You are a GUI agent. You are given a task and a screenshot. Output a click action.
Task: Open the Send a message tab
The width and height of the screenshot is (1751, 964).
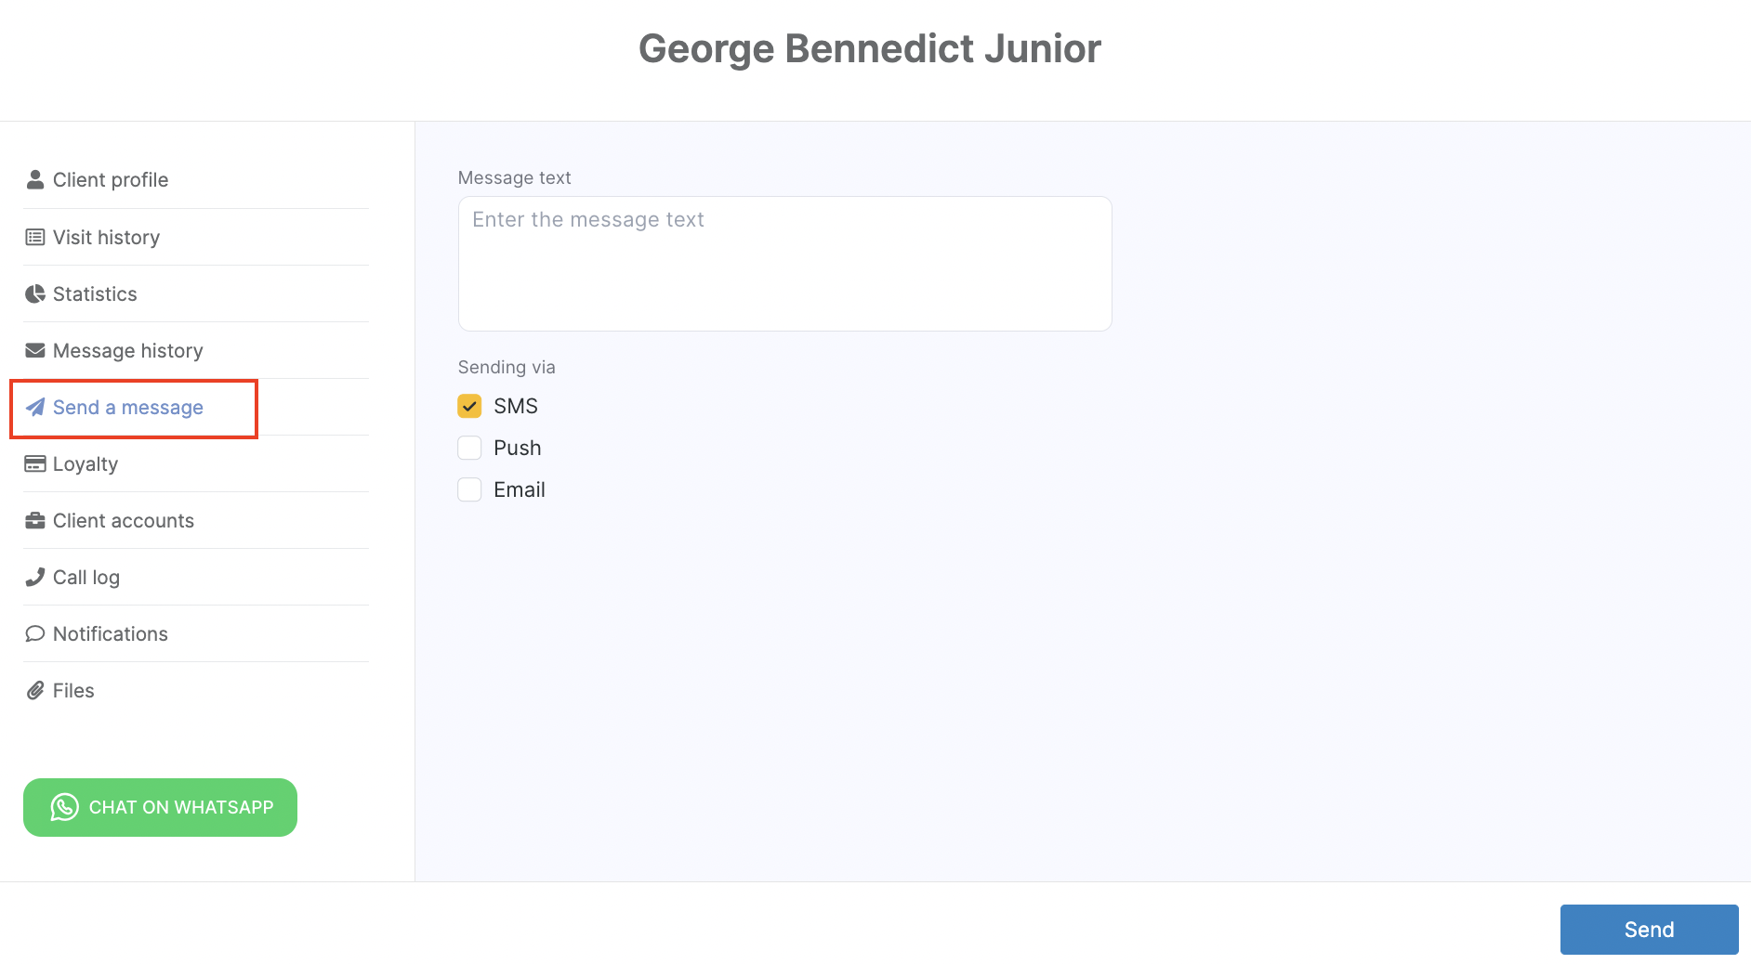[x=127, y=408]
